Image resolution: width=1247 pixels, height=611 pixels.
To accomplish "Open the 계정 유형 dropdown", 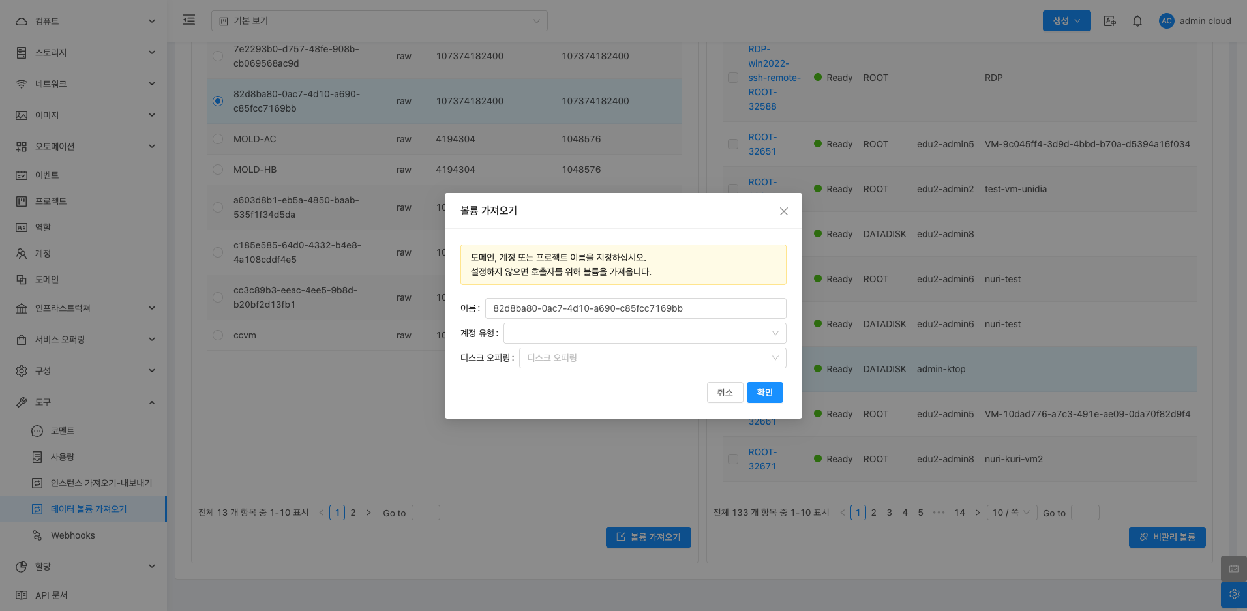I will click(644, 333).
